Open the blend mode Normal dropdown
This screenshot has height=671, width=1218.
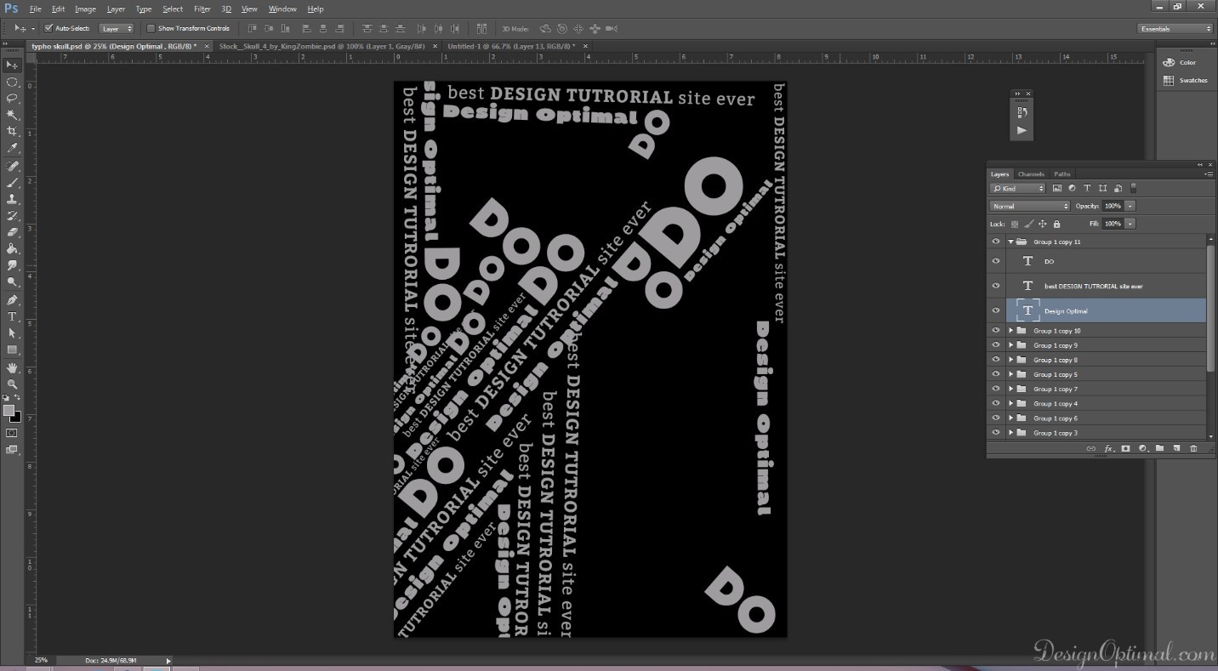click(x=1030, y=206)
